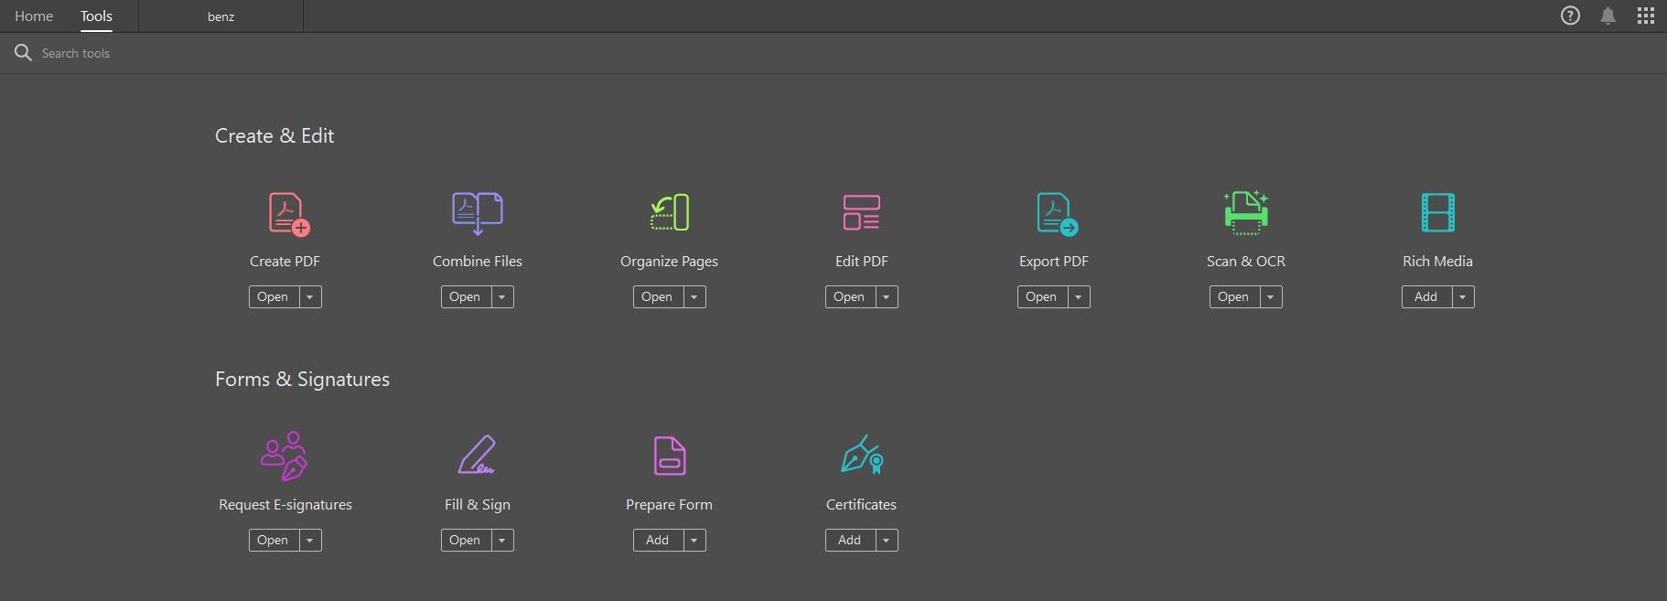Click the Rich Media label
Viewport: 1667px width, 601px height.
pyautogui.click(x=1437, y=261)
